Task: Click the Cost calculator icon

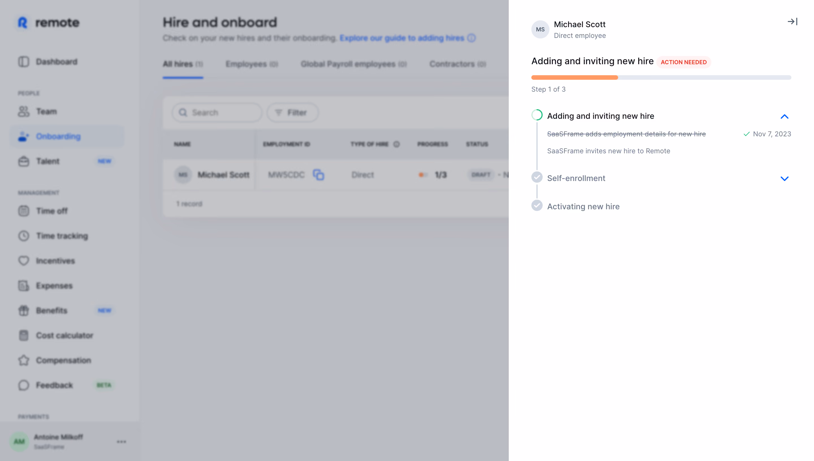Action: [x=23, y=335]
